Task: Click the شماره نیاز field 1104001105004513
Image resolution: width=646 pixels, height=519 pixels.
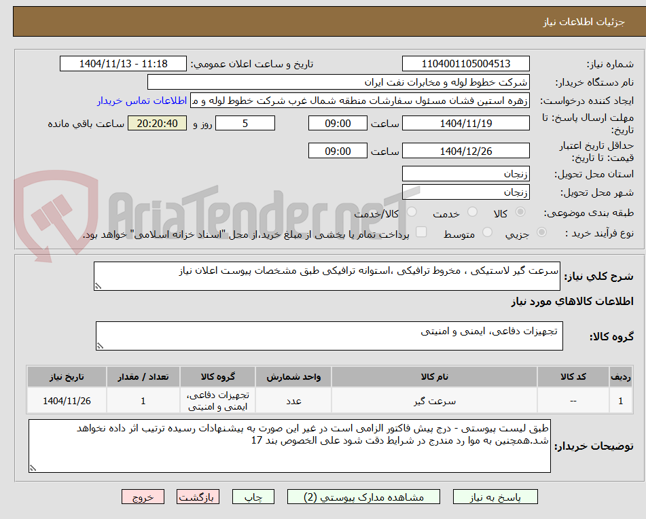Action: (x=465, y=64)
